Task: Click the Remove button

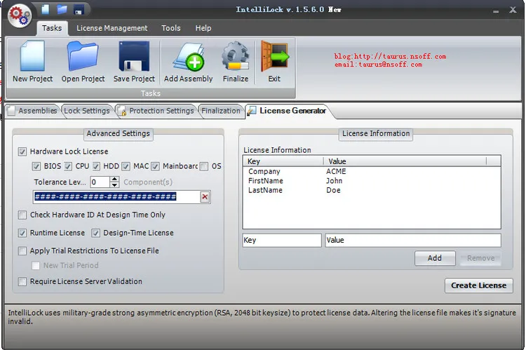Action: pos(480,258)
